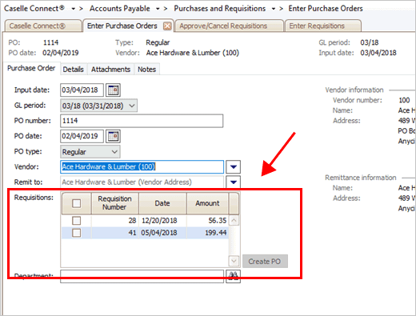Select amount 199.44 cell
This screenshot has height=316, width=416.
point(207,233)
